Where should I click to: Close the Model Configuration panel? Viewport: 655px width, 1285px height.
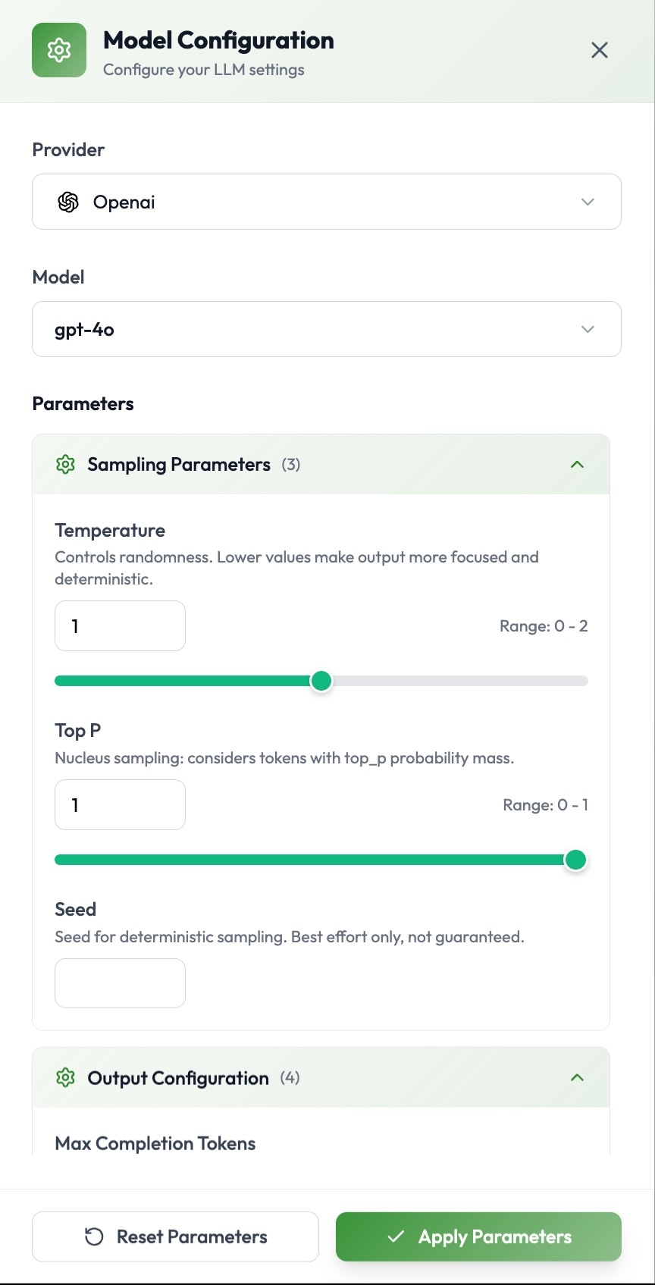pyautogui.click(x=599, y=50)
